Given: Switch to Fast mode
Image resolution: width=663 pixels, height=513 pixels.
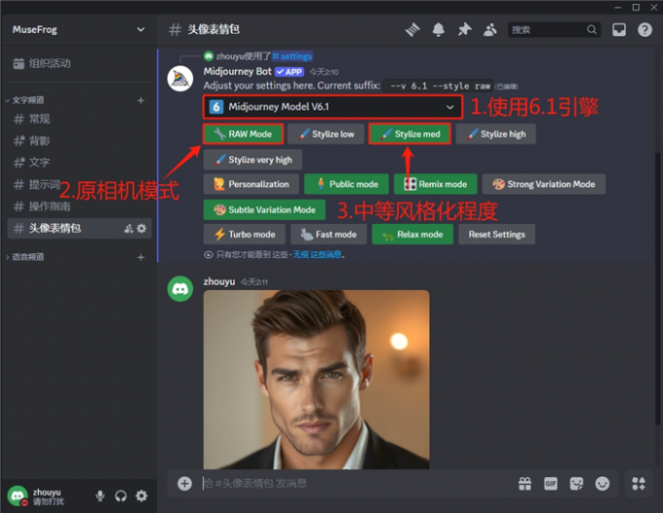Looking at the screenshot, I should [329, 235].
